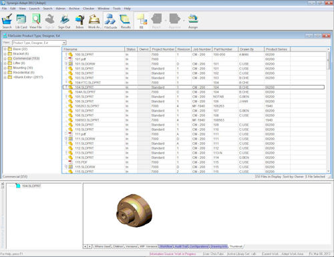Expand the Lifter tree node
Screen dimensions: 334x257
click(x=5, y=63)
